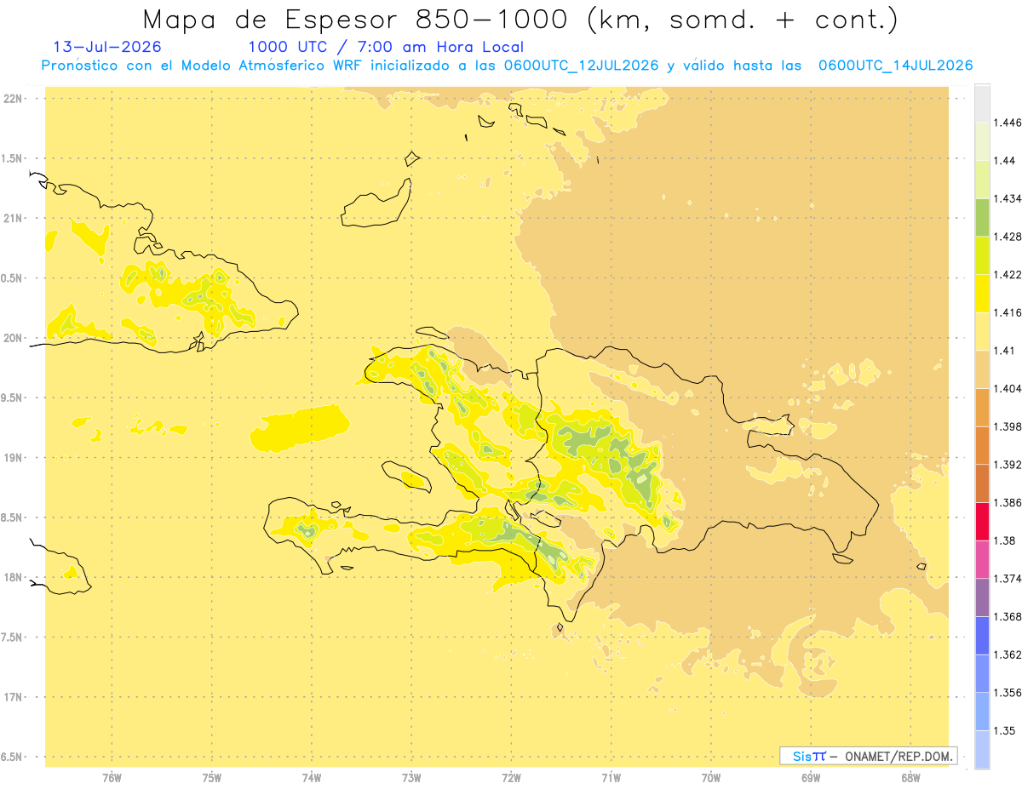The image size is (1022, 789).
Task: Click the longitude label '69W'
Action: (811, 777)
